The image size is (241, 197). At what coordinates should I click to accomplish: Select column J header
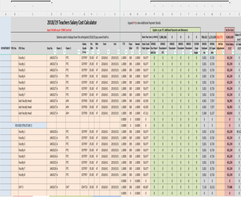[105, 14]
